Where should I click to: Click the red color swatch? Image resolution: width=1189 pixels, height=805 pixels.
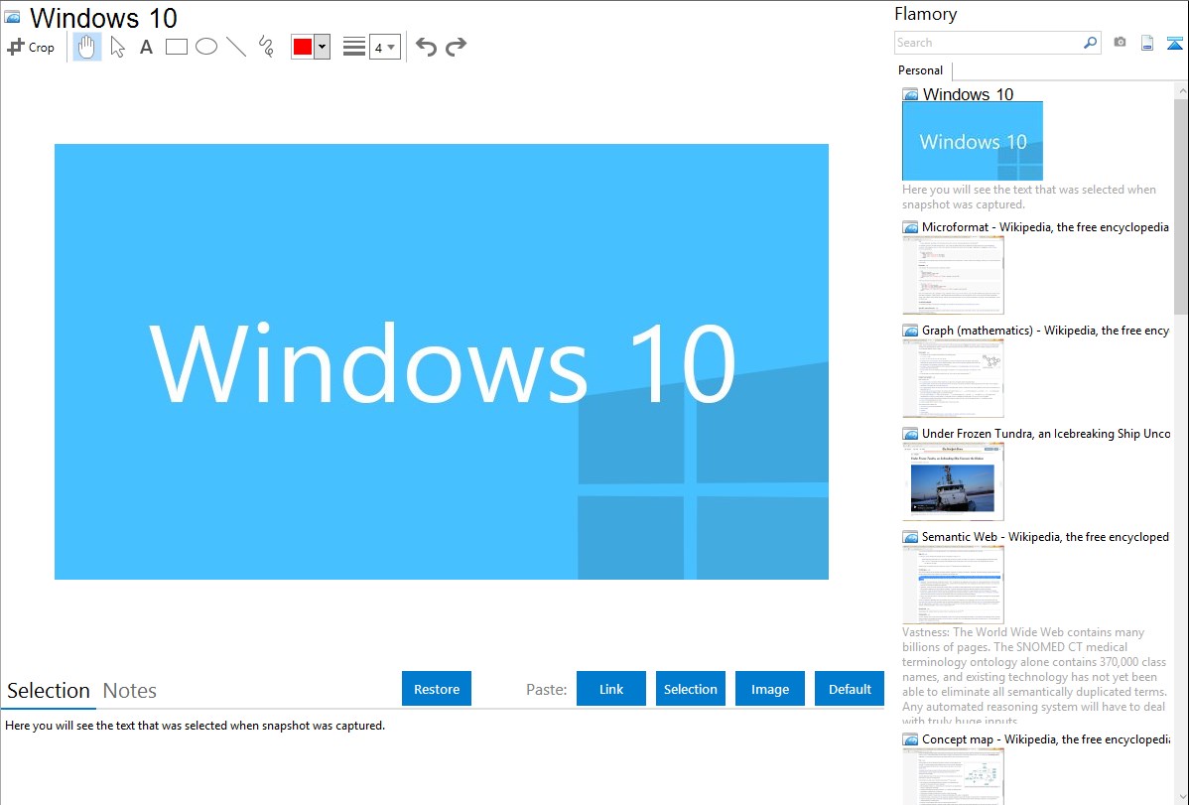coord(303,47)
